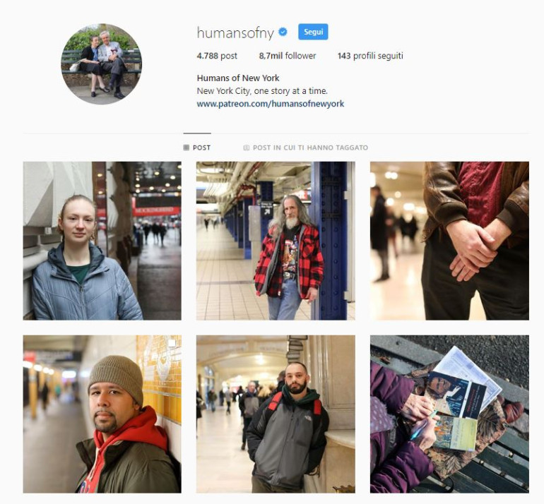Click the Humans of New York display name
The image size is (544, 504).
click(x=238, y=78)
